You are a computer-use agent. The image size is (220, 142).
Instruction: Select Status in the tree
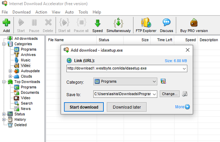click(x=20, y=114)
